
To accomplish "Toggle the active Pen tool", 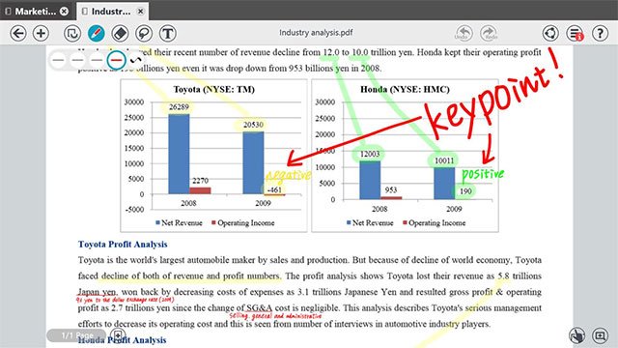I will click(x=97, y=33).
